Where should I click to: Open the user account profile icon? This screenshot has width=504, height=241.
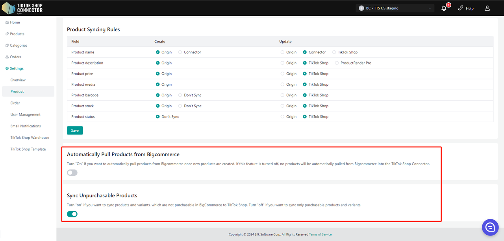tap(487, 8)
